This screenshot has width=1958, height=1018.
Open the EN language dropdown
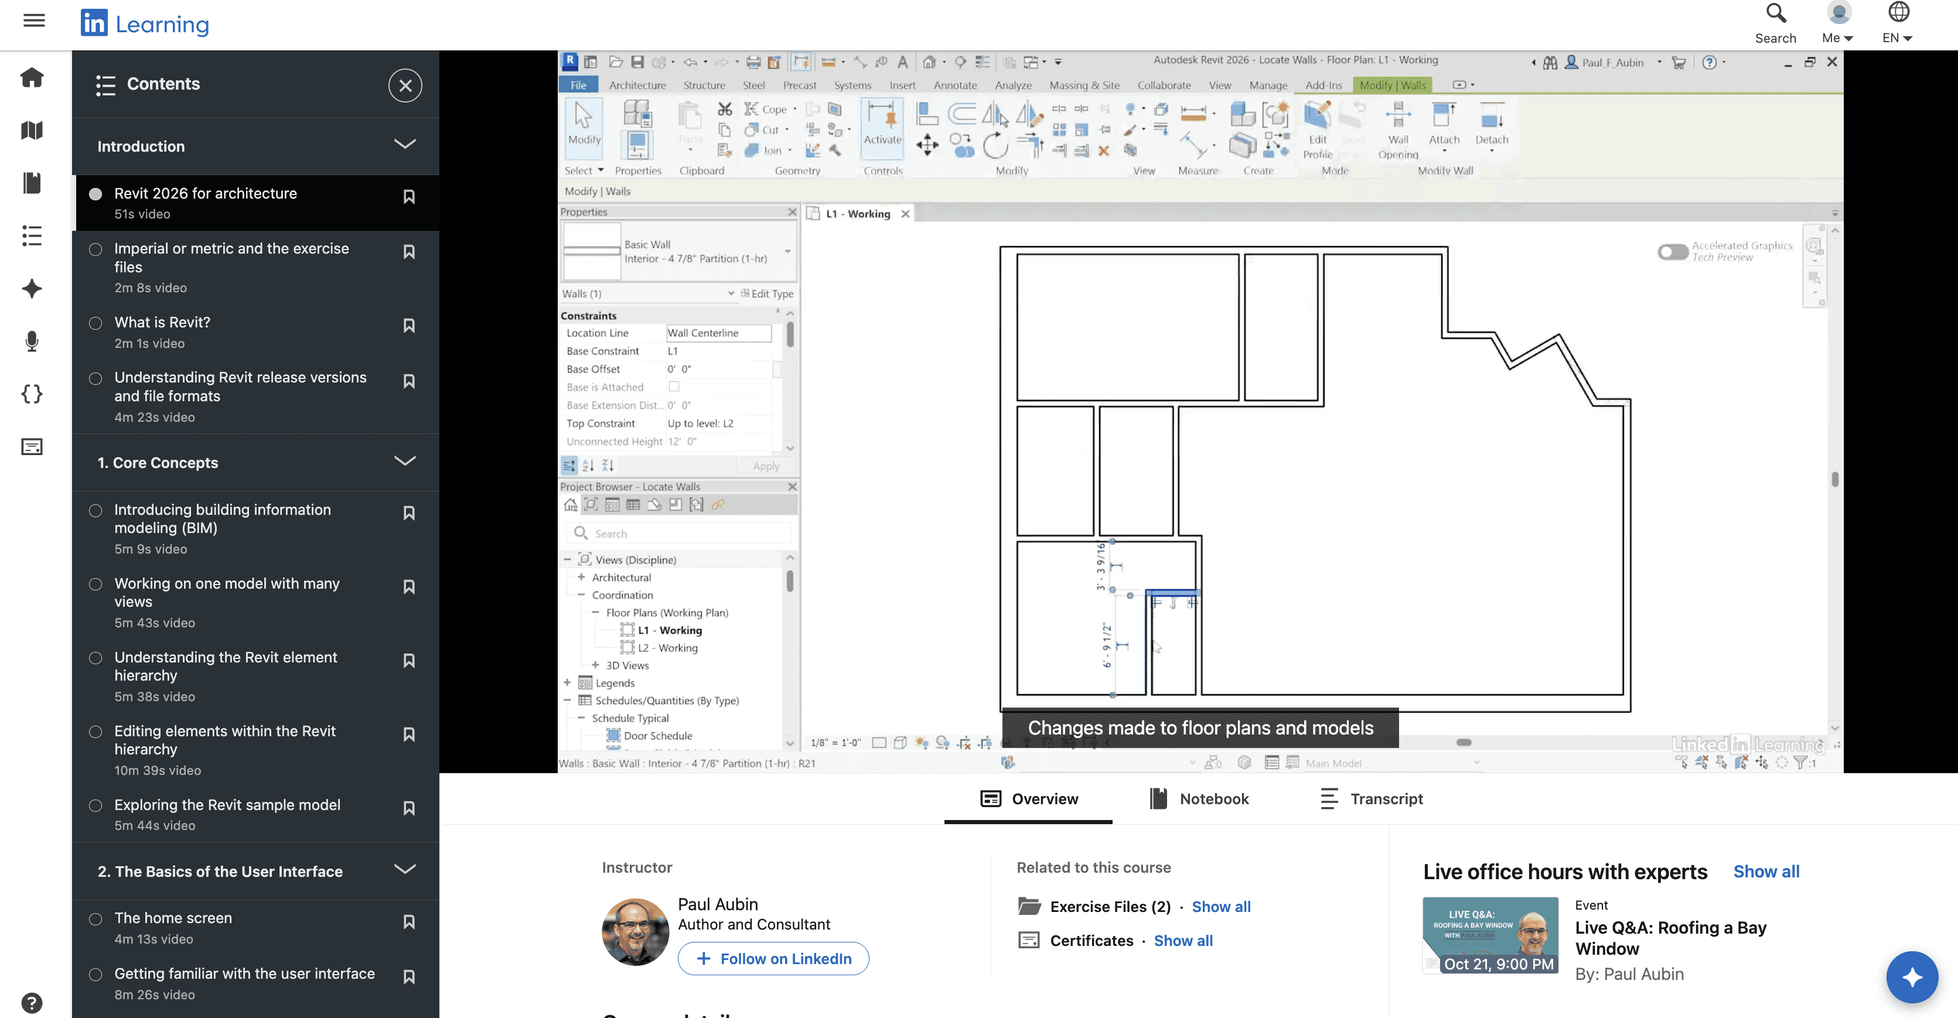(x=1897, y=23)
